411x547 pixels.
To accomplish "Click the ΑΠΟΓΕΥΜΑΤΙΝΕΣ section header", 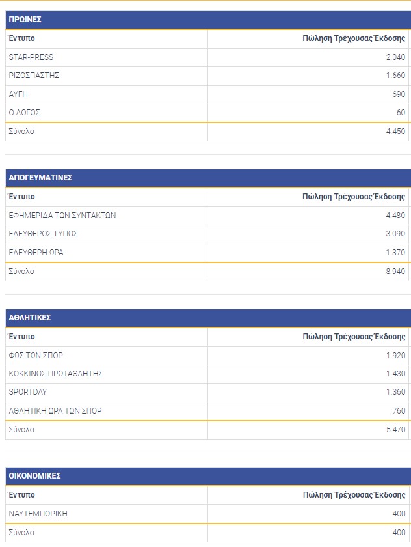I will tap(40, 177).
